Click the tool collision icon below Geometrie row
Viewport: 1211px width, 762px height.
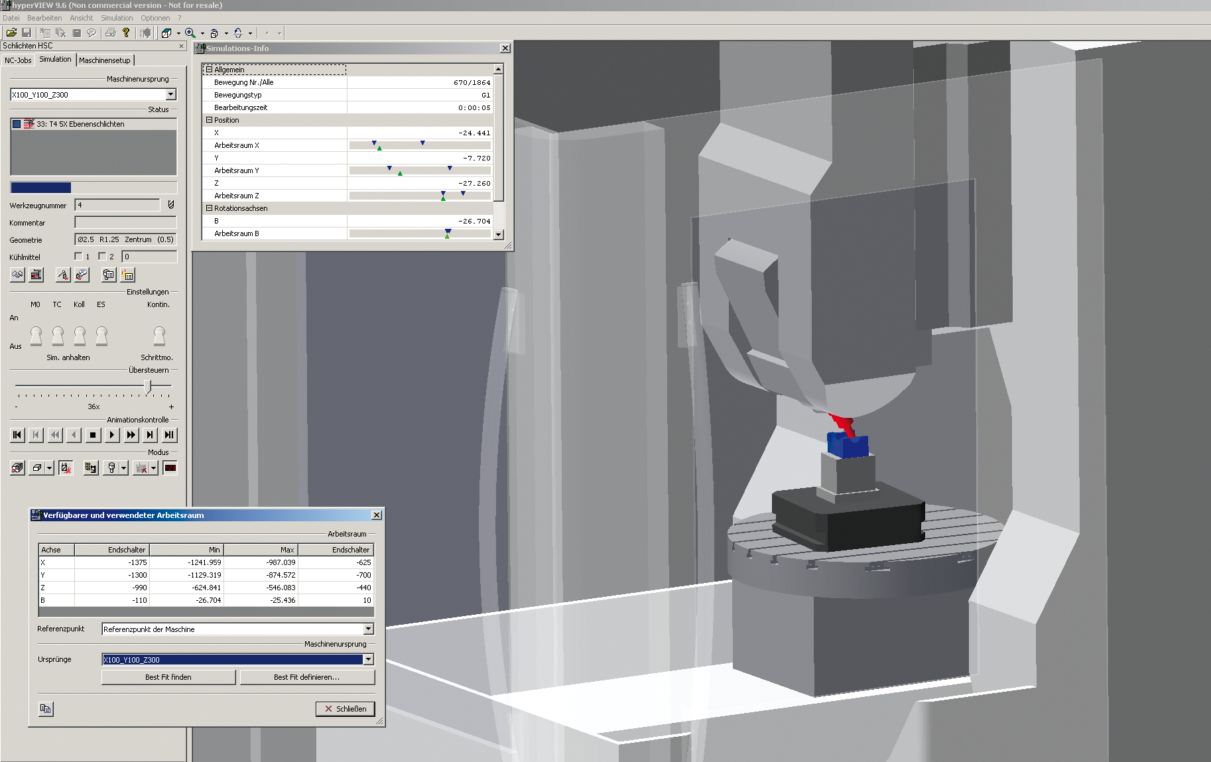click(x=63, y=275)
